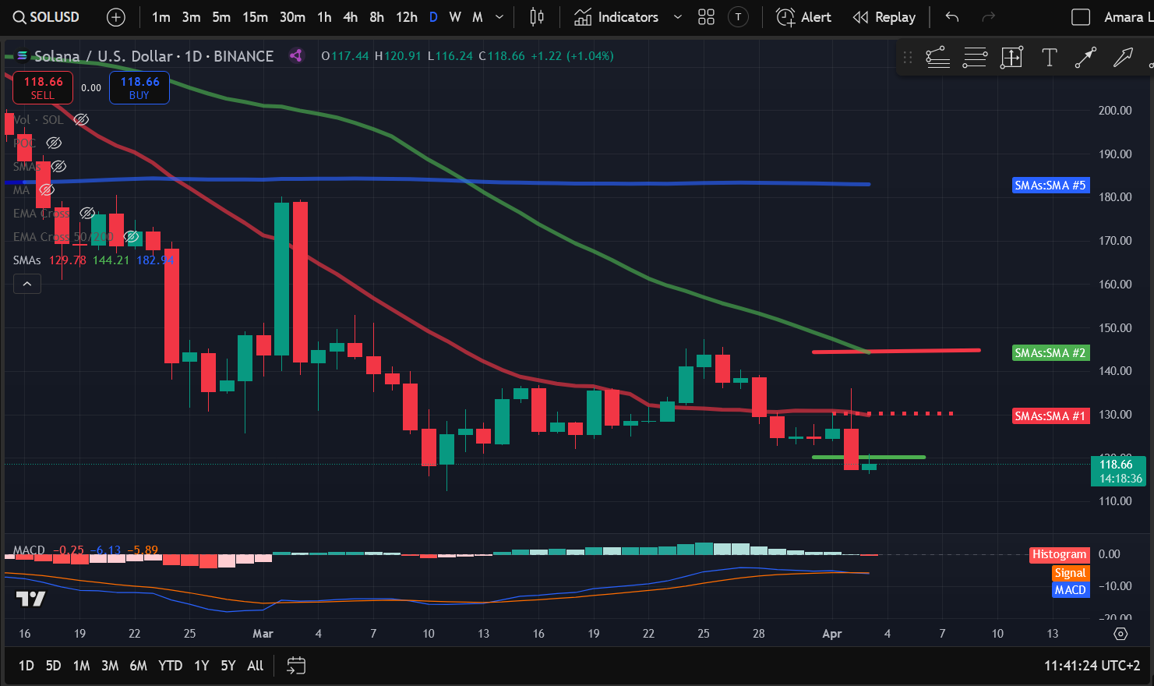Image resolution: width=1154 pixels, height=686 pixels.
Task: Switch to the 1m timeframe
Action: [161, 17]
